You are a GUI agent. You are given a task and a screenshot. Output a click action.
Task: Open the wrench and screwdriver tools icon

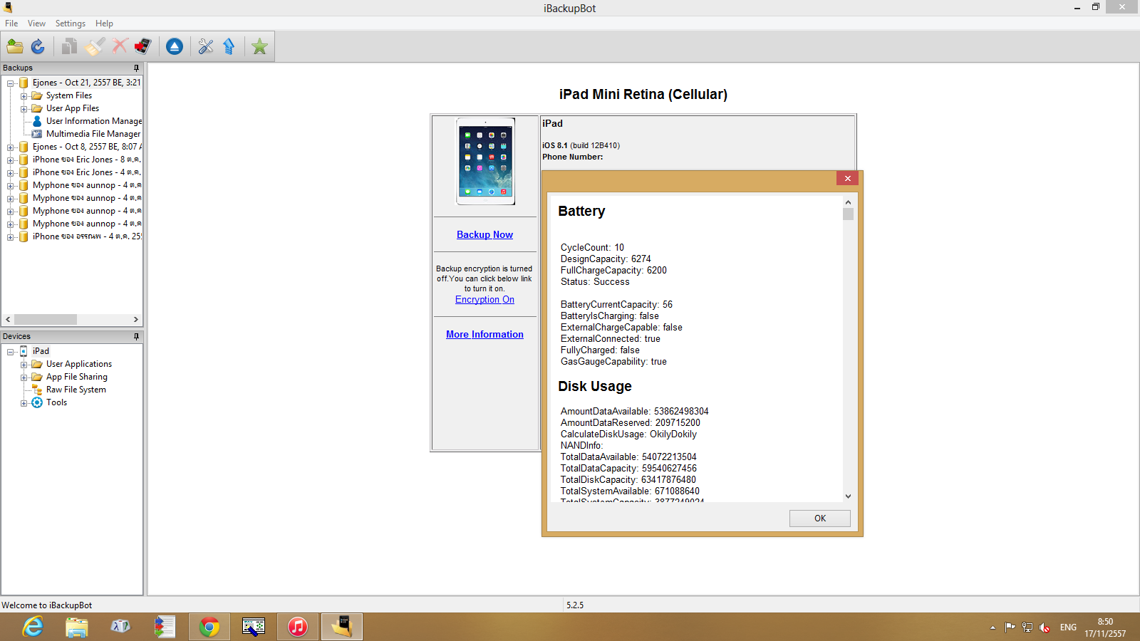click(206, 47)
